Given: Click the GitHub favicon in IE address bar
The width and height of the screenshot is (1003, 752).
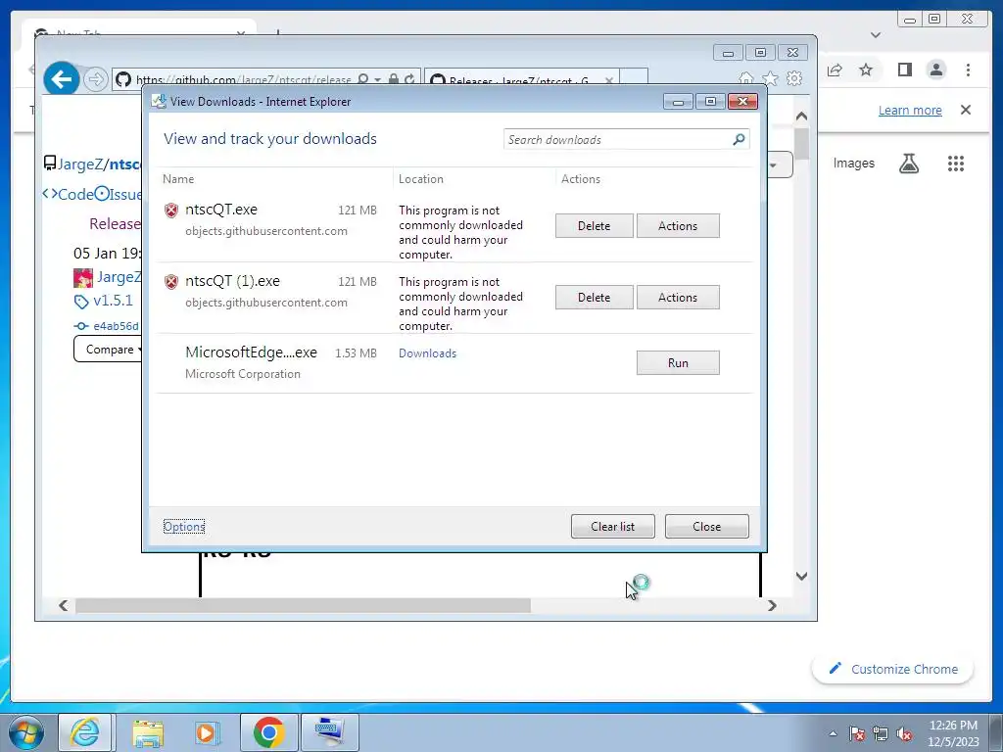Looking at the screenshot, I should click(x=123, y=79).
